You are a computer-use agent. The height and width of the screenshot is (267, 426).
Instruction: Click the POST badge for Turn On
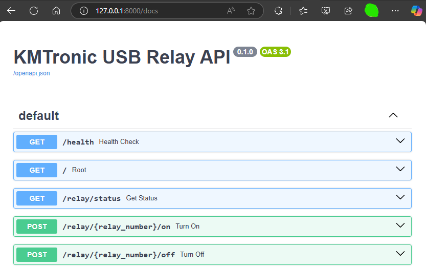[37, 227]
